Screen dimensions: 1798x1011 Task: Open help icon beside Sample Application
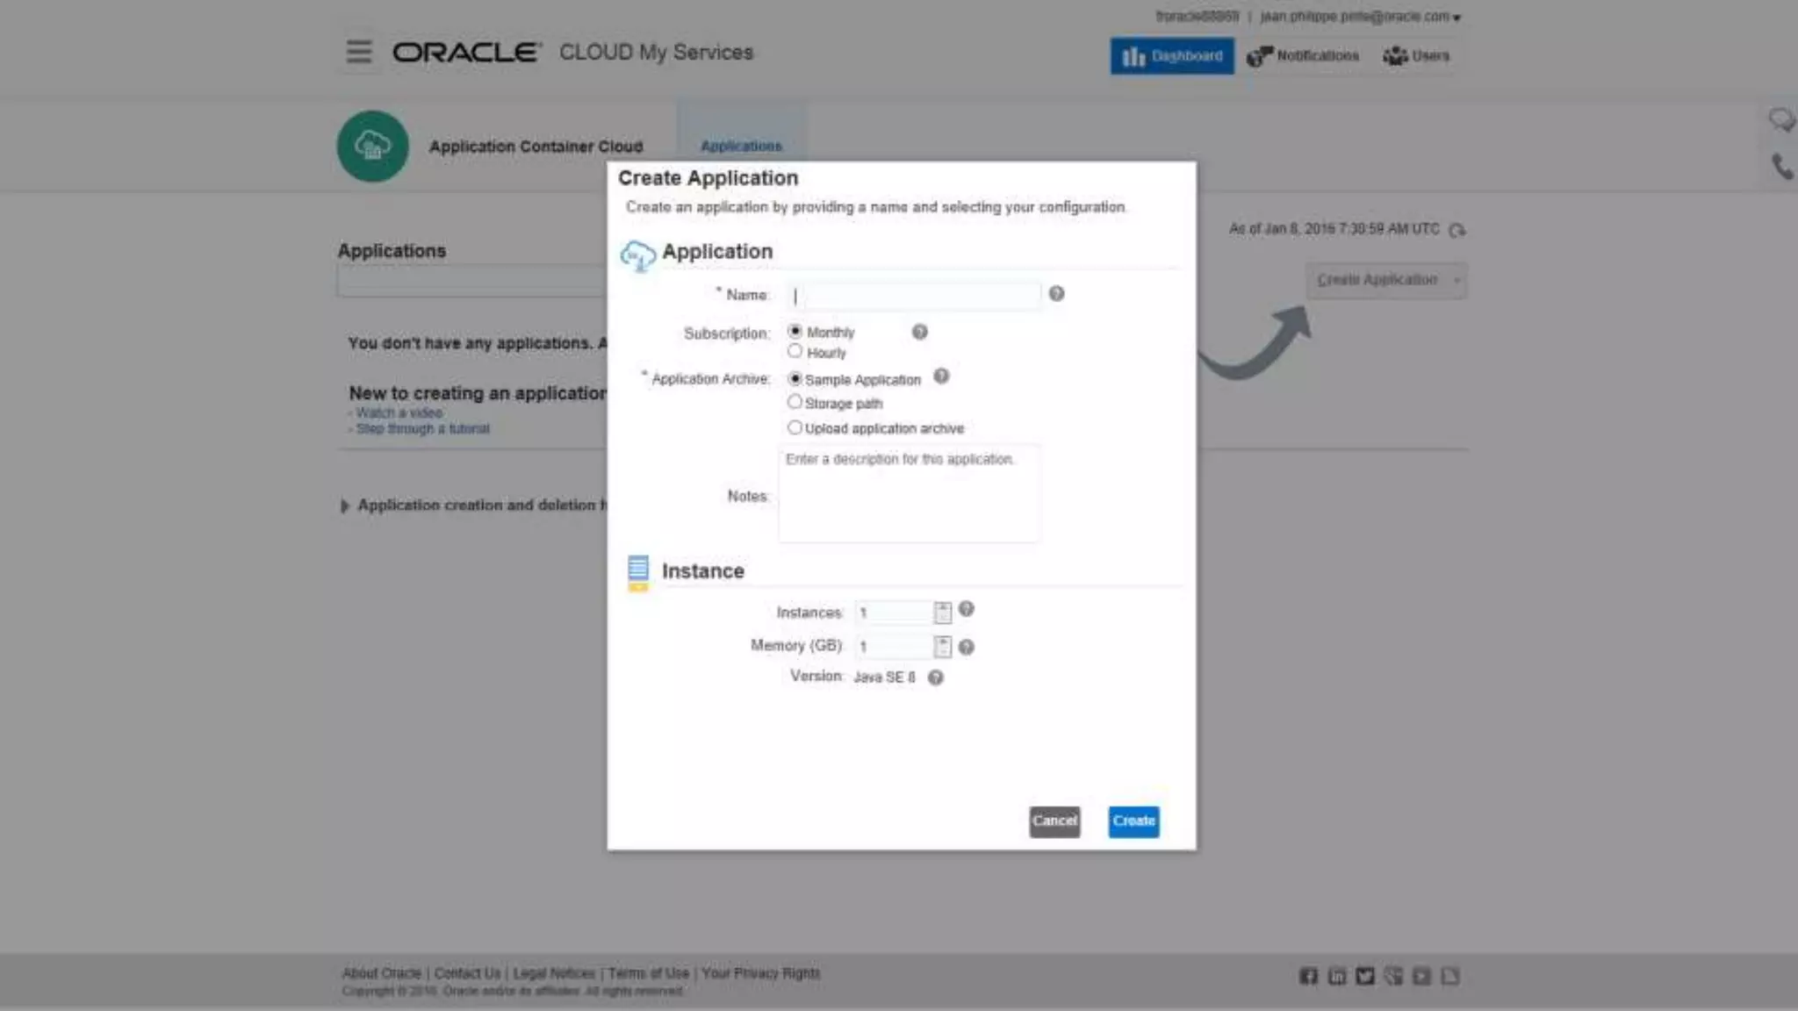[x=941, y=376]
